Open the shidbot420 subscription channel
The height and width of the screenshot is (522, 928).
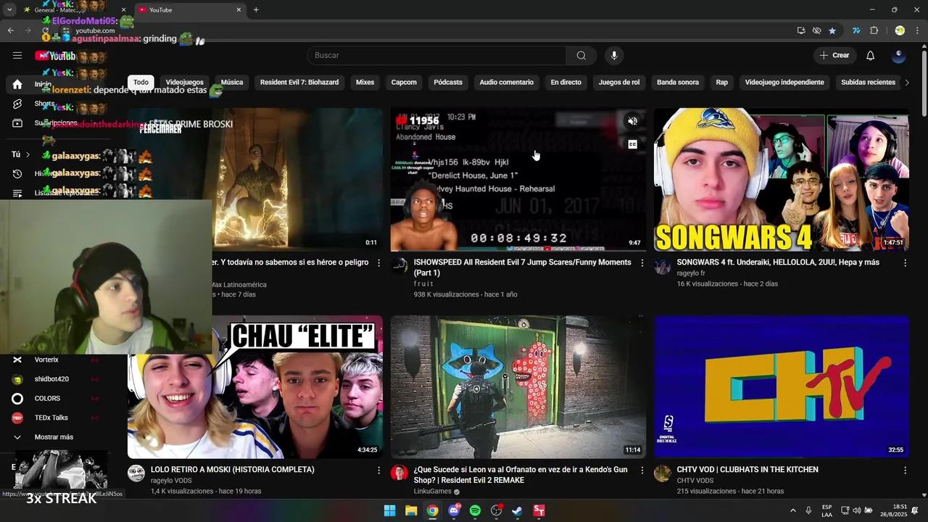coord(51,379)
